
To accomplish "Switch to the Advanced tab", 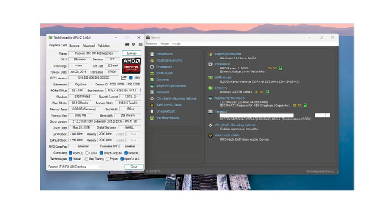I will 88,46.
